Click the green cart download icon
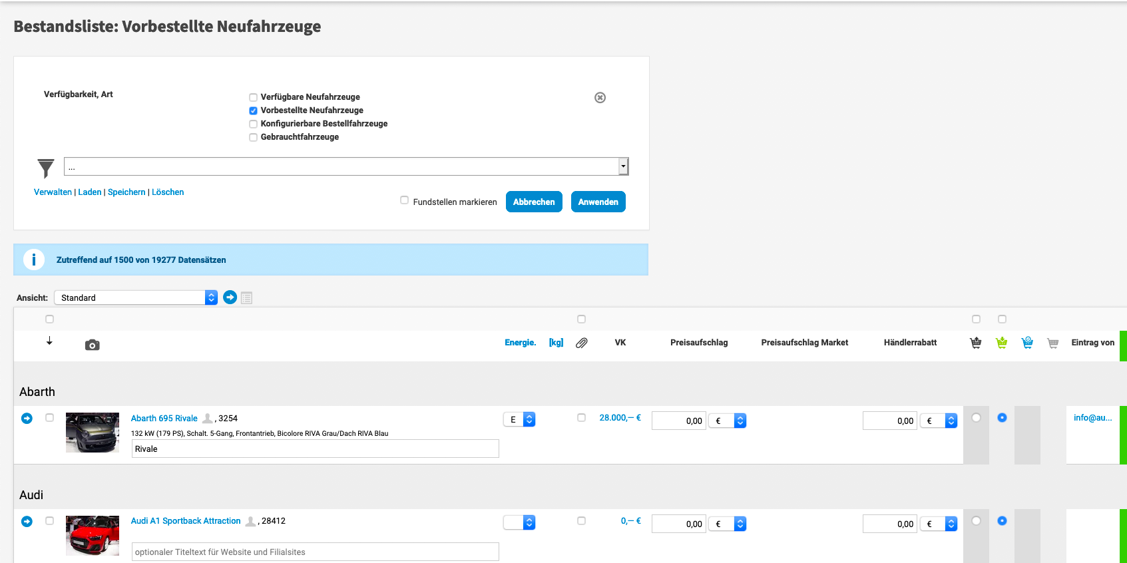Screen dimensions: 1127x563 [1001, 343]
